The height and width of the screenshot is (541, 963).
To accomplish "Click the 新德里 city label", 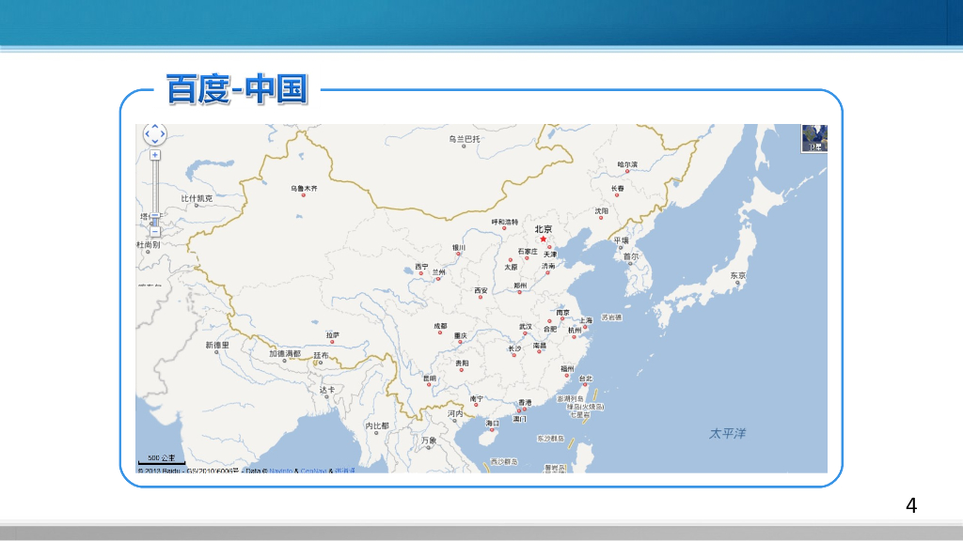I will point(217,345).
